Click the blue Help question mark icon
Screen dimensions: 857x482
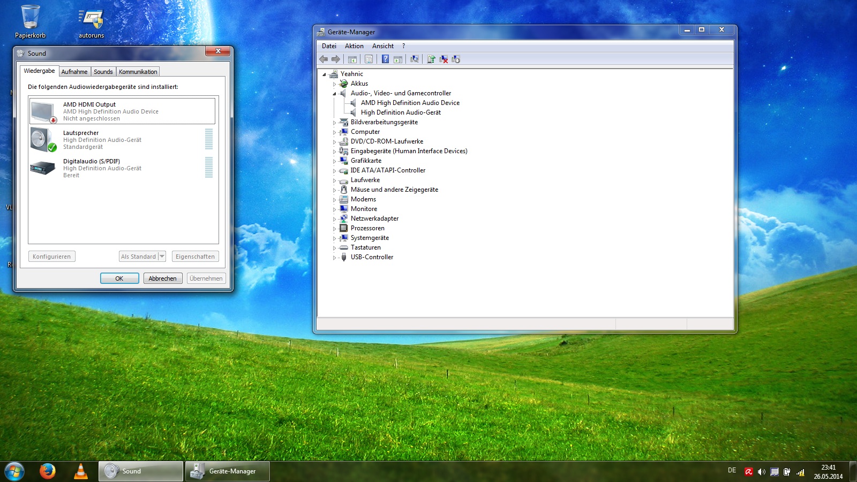pyautogui.click(x=385, y=59)
